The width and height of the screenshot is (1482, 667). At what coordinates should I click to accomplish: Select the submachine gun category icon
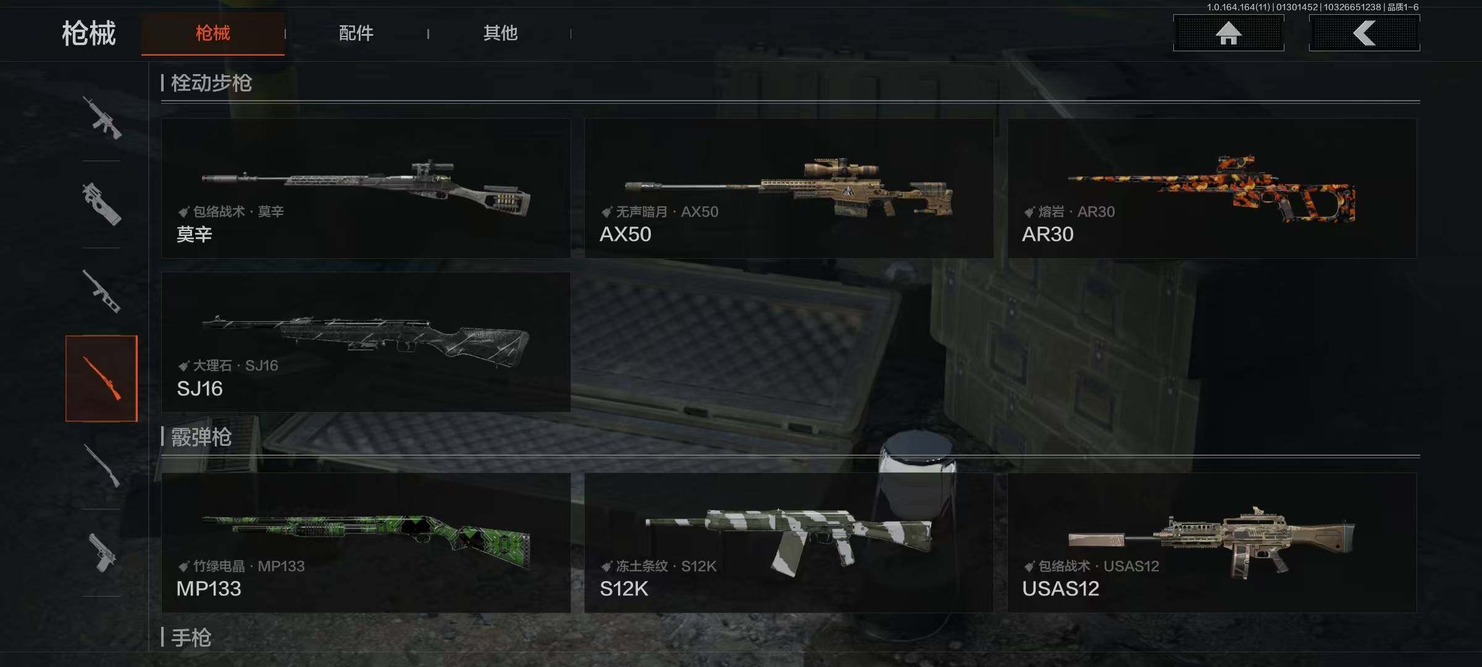pyautogui.click(x=102, y=204)
